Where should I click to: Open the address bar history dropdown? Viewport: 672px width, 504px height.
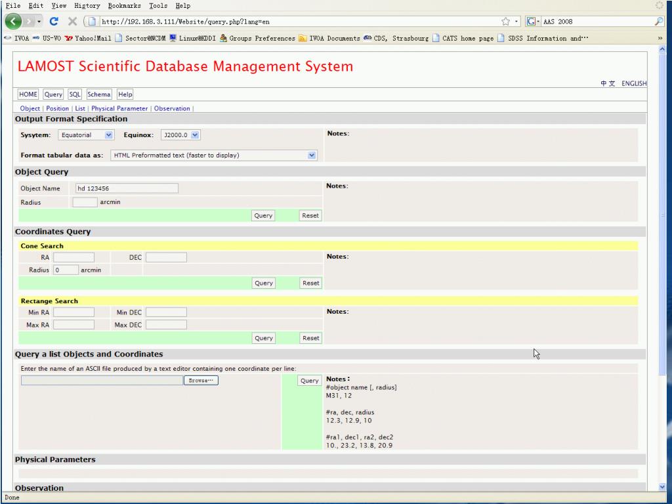pyautogui.click(x=516, y=22)
